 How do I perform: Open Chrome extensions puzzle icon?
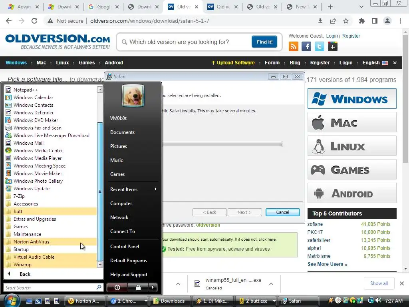361,21
